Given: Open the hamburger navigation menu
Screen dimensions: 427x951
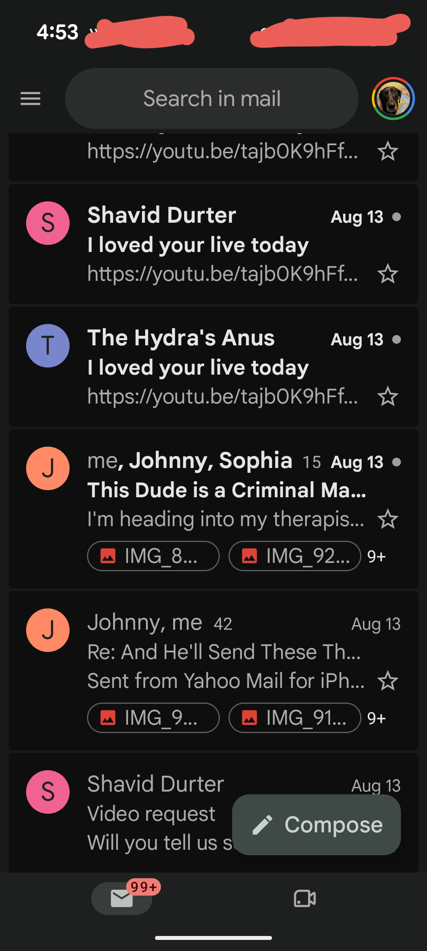Looking at the screenshot, I should tap(30, 99).
